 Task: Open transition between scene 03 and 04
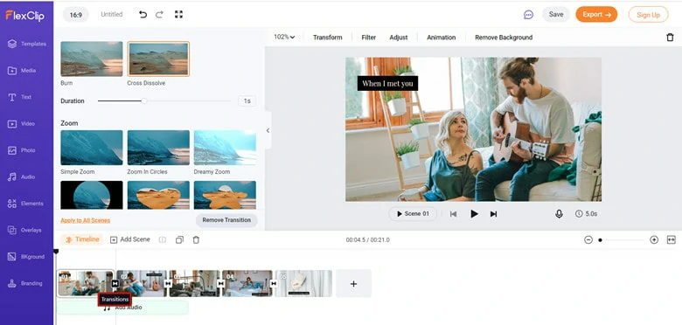point(221,283)
